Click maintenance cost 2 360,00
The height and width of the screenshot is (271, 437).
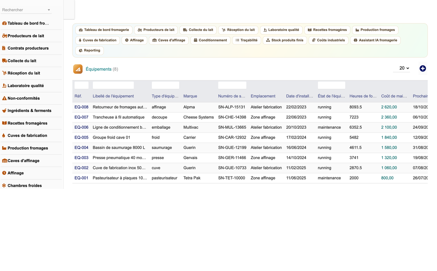click(389, 117)
